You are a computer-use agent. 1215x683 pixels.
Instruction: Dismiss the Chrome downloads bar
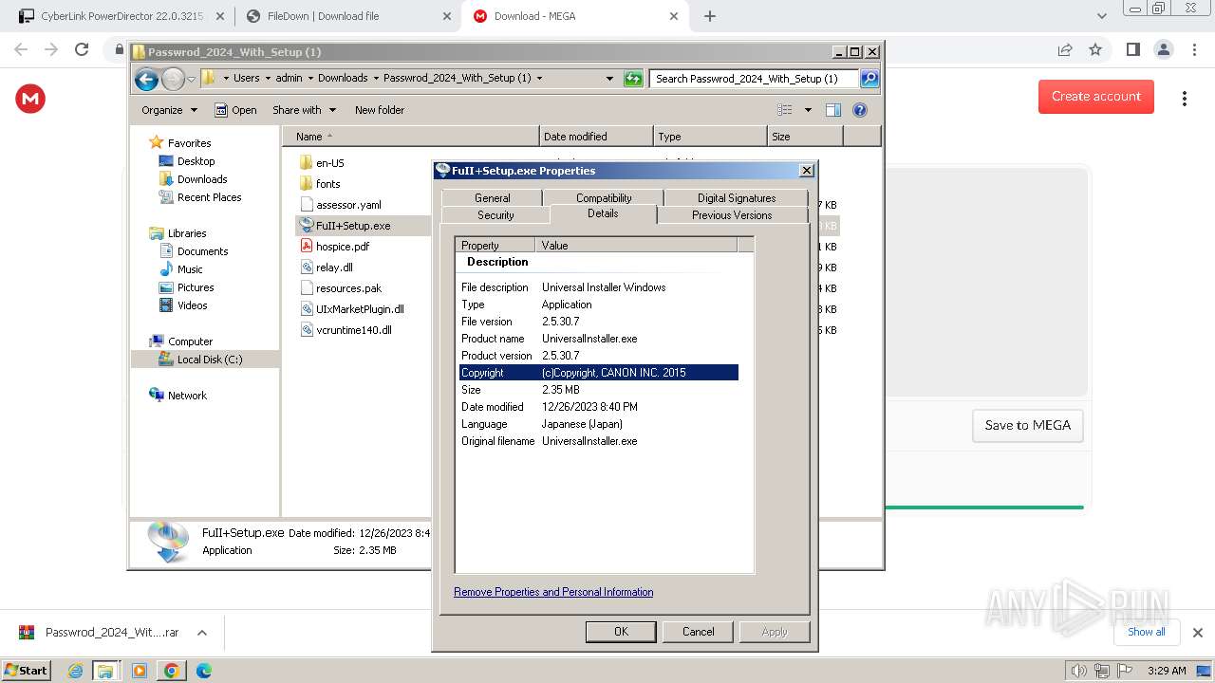coord(1197,633)
